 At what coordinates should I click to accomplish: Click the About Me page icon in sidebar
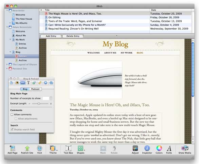(13, 35)
